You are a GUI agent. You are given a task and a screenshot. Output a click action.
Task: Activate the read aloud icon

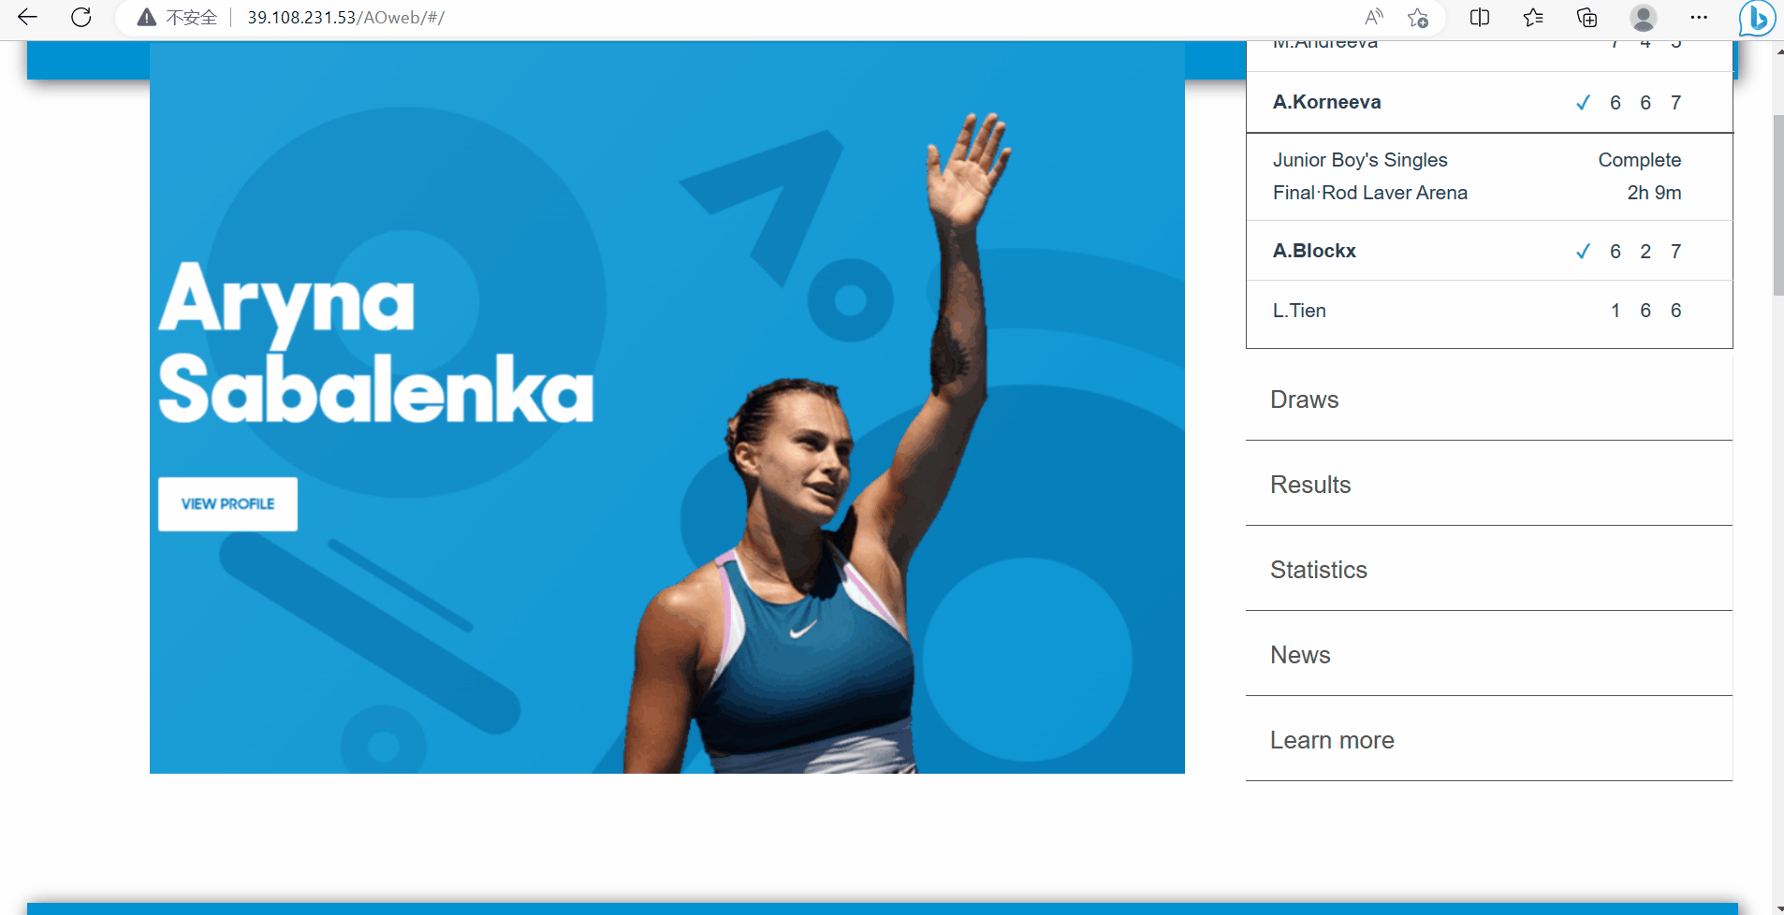1373,17
